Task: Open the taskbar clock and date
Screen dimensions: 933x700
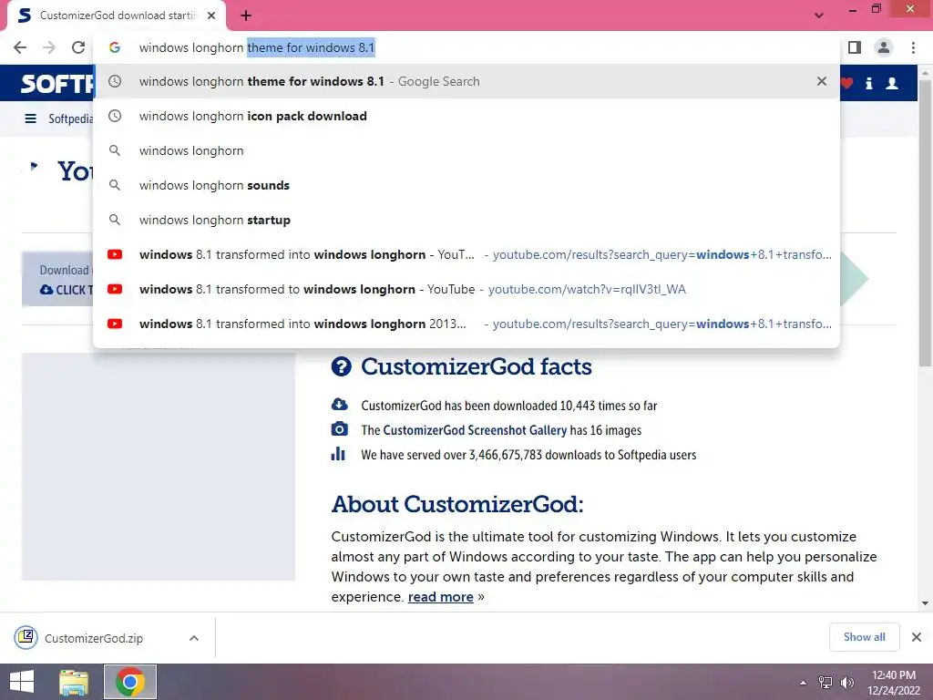Action: 894,683
